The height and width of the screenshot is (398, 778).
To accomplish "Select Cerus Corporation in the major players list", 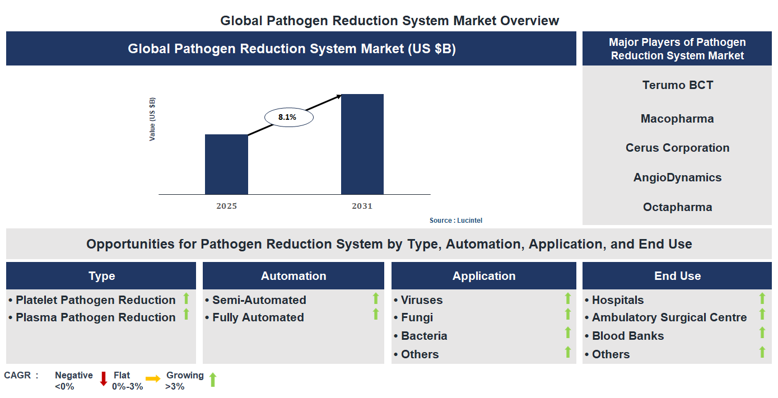I will click(677, 148).
